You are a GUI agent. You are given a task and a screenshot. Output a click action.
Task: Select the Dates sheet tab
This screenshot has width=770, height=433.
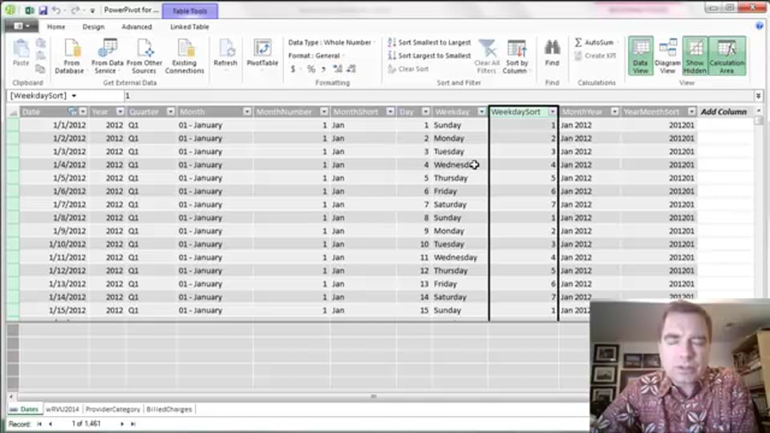click(24, 409)
